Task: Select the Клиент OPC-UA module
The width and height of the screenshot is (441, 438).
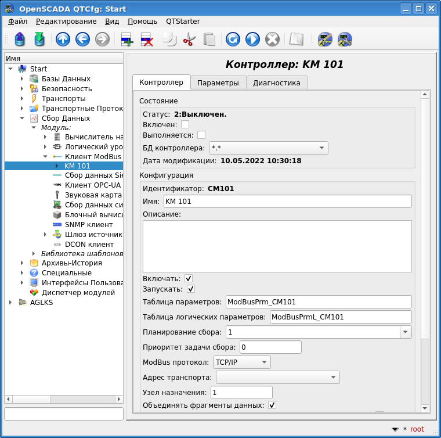Action: (92, 185)
